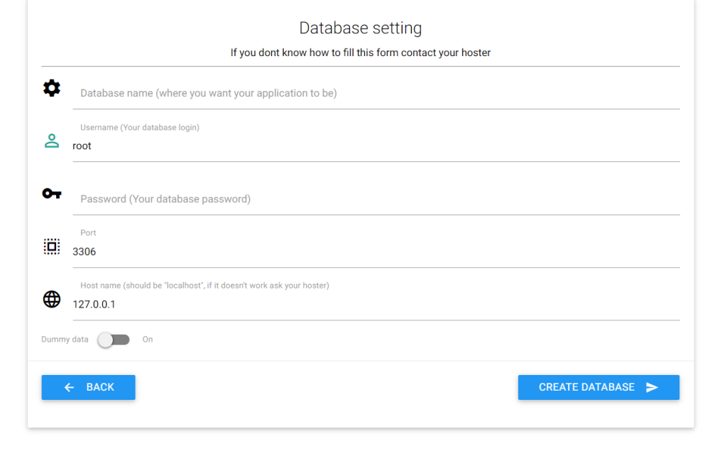
Task: Focus the Database name input field
Action: (376, 93)
